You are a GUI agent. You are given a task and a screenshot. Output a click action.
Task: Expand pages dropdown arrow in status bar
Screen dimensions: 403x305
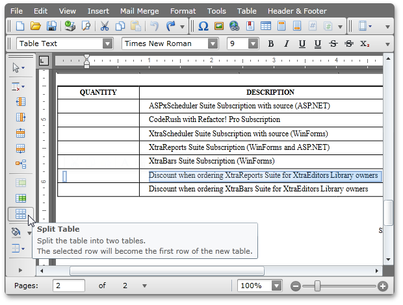coord(145,286)
